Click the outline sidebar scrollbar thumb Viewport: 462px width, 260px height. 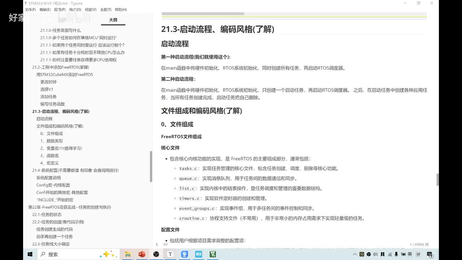pyautogui.click(x=151, y=166)
